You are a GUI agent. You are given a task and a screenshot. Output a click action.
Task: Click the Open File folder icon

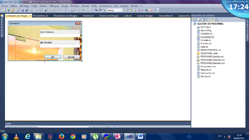[12, 10]
